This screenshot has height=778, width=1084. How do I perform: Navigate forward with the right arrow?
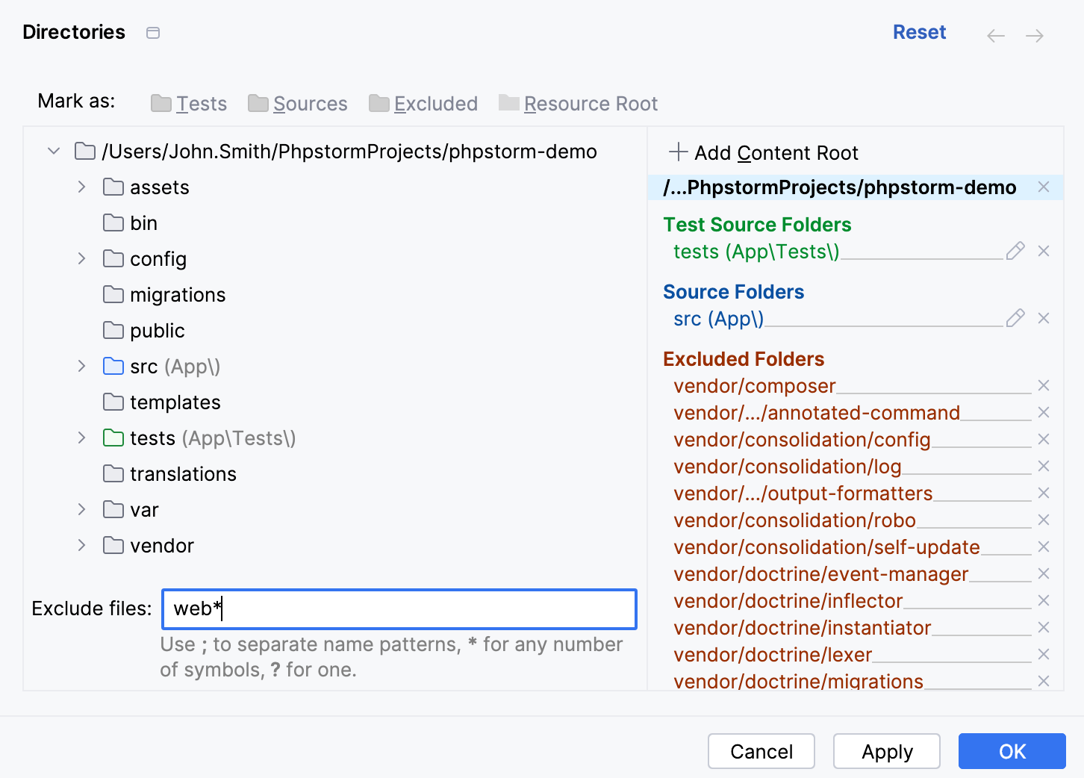point(1034,35)
